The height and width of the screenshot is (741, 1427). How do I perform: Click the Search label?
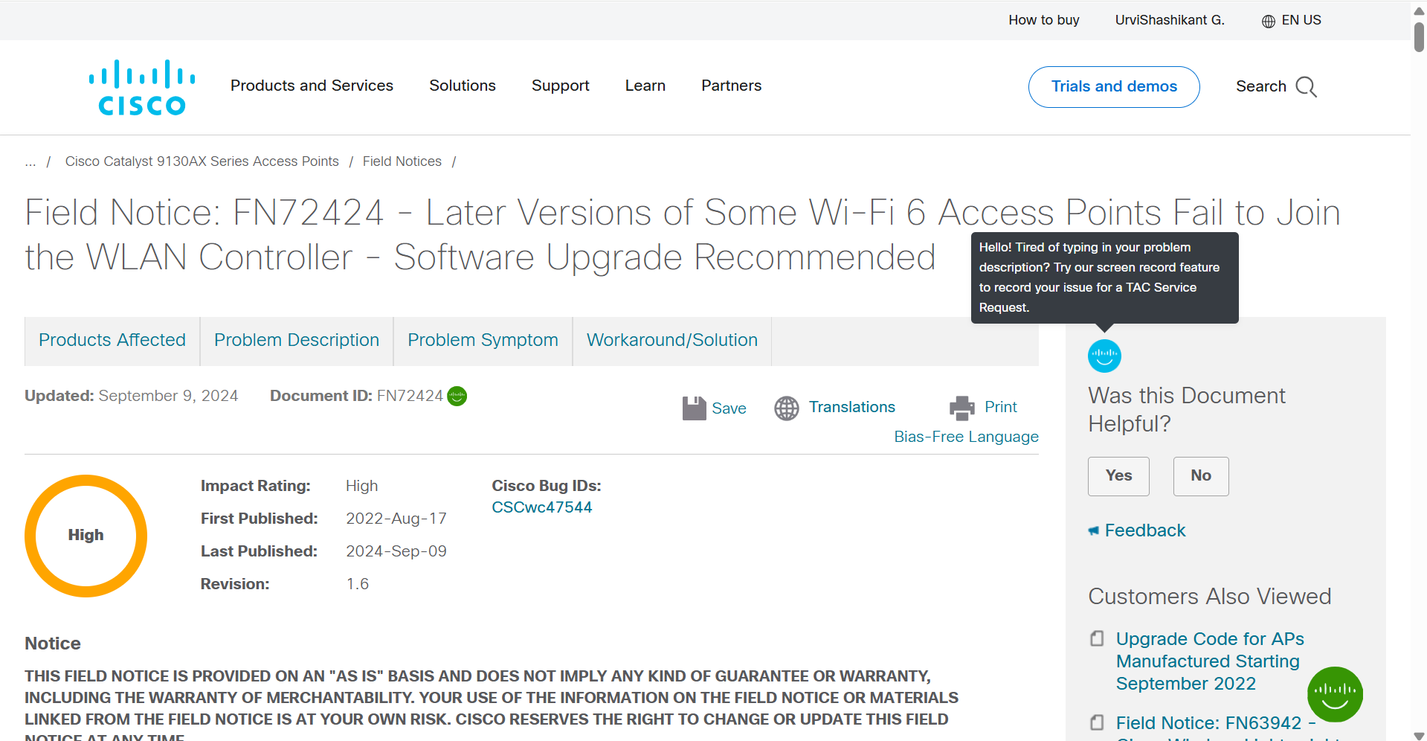[1261, 86]
